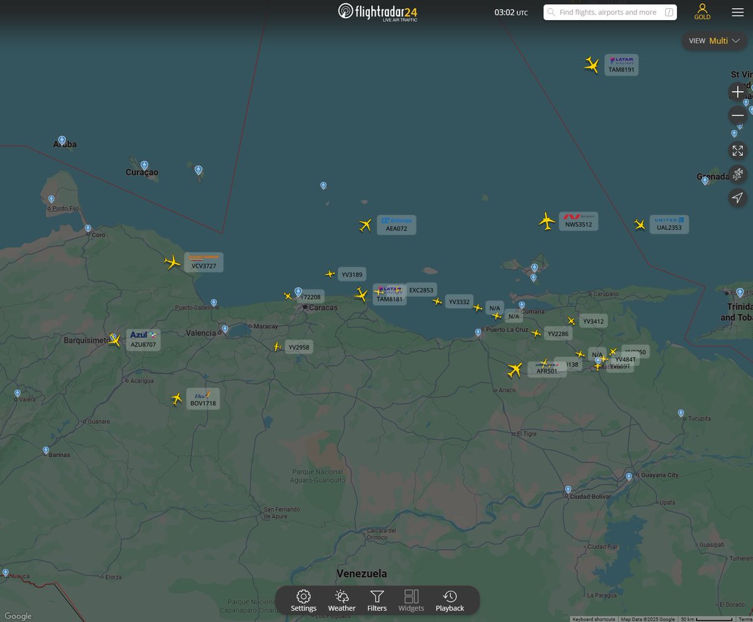
Task: Select the UAL2353 United aircraft
Action: 639,224
